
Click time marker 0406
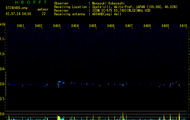tap(111, 26)
